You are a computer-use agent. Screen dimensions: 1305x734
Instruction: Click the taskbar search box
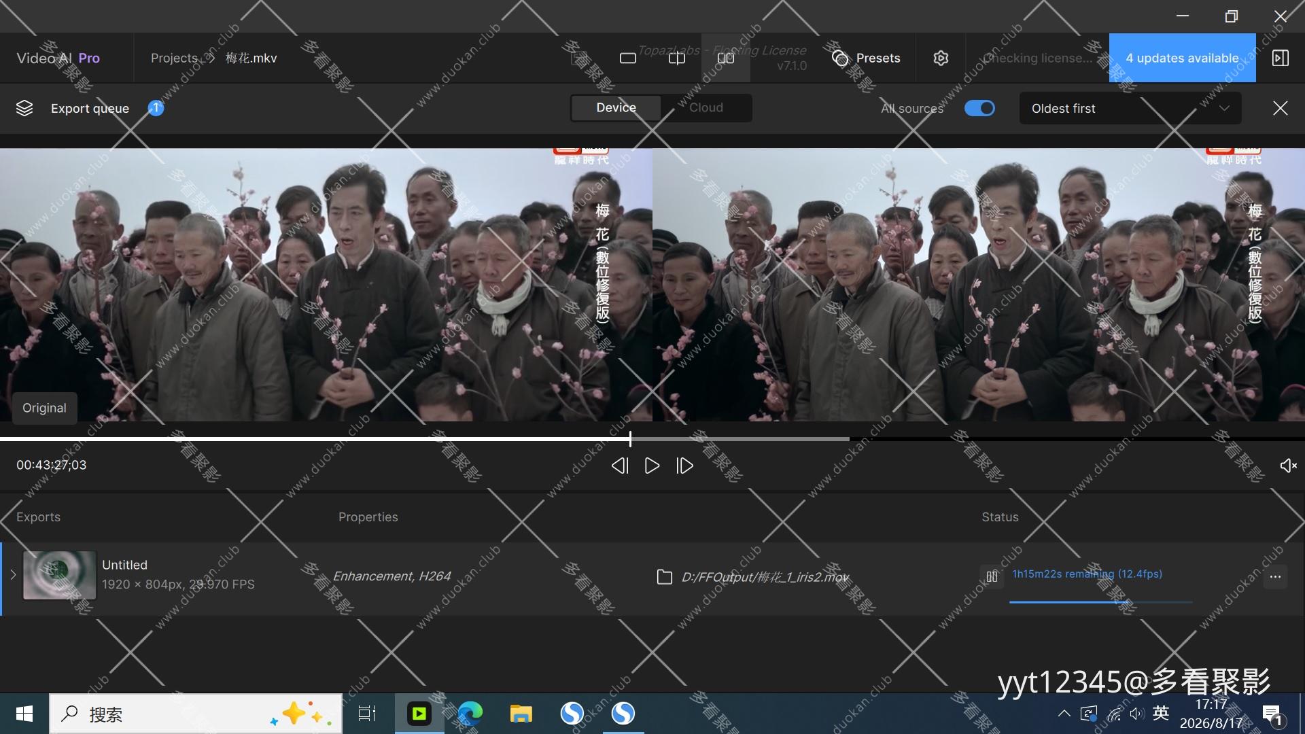[x=196, y=714]
